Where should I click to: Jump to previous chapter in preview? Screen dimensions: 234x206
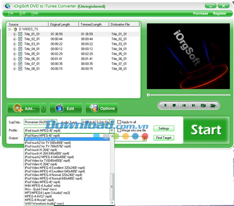[x=184, y=105]
